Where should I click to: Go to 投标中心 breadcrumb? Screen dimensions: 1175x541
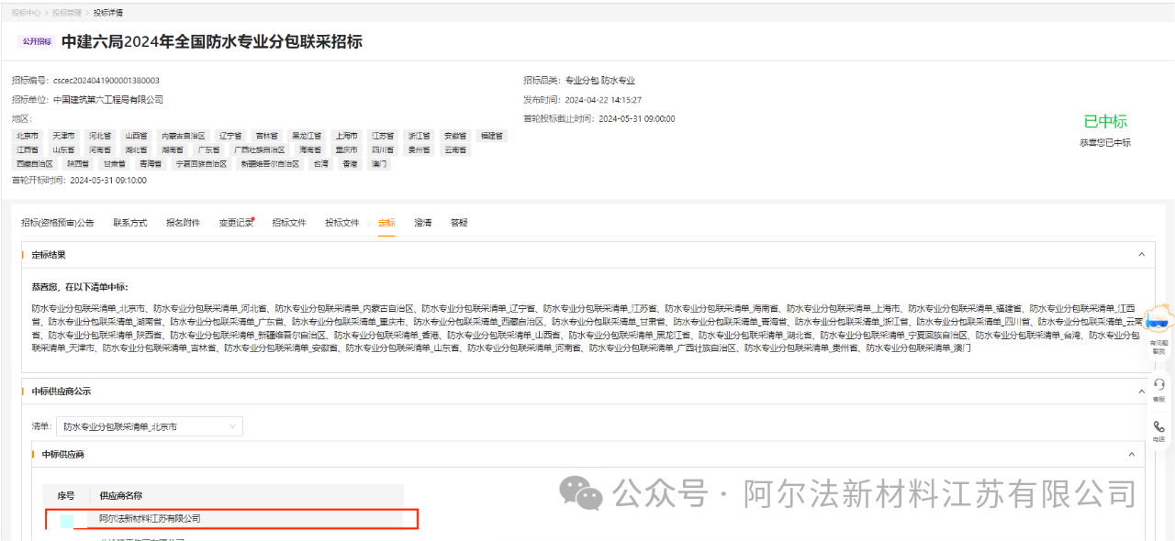click(x=27, y=13)
